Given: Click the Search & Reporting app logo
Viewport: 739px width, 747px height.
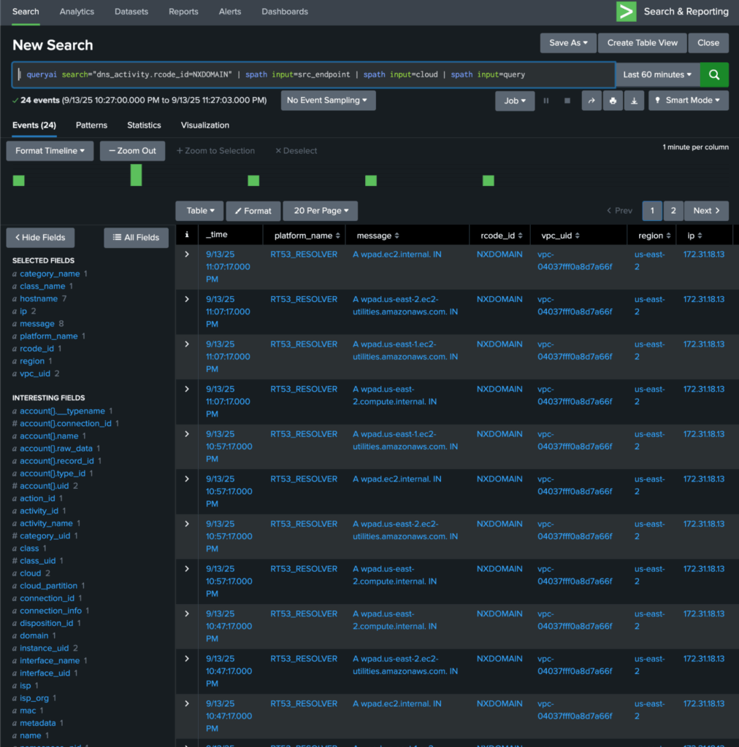Looking at the screenshot, I should [x=626, y=12].
